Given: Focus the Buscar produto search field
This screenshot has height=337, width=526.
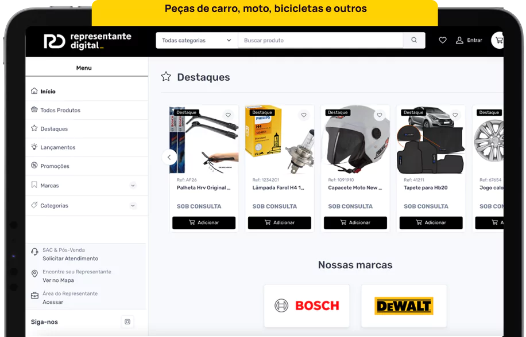Looking at the screenshot, I should pyautogui.click(x=320, y=40).
